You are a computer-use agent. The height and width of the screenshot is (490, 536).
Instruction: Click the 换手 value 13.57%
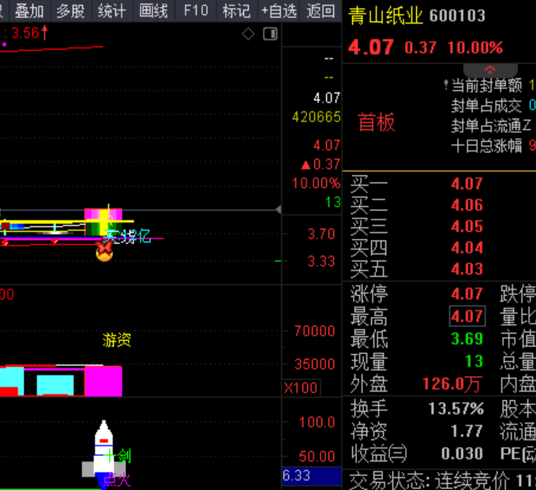pos(456,409)
